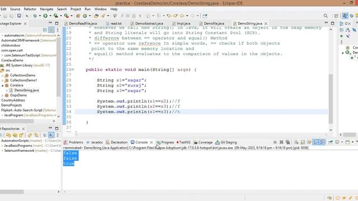Open Run button dropdown arrow
This screenshot has height=201, width=358.
pyautogui.click(x=50, y=16)
